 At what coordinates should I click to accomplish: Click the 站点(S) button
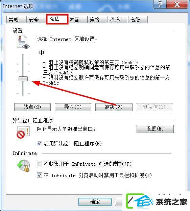[32, 107]
